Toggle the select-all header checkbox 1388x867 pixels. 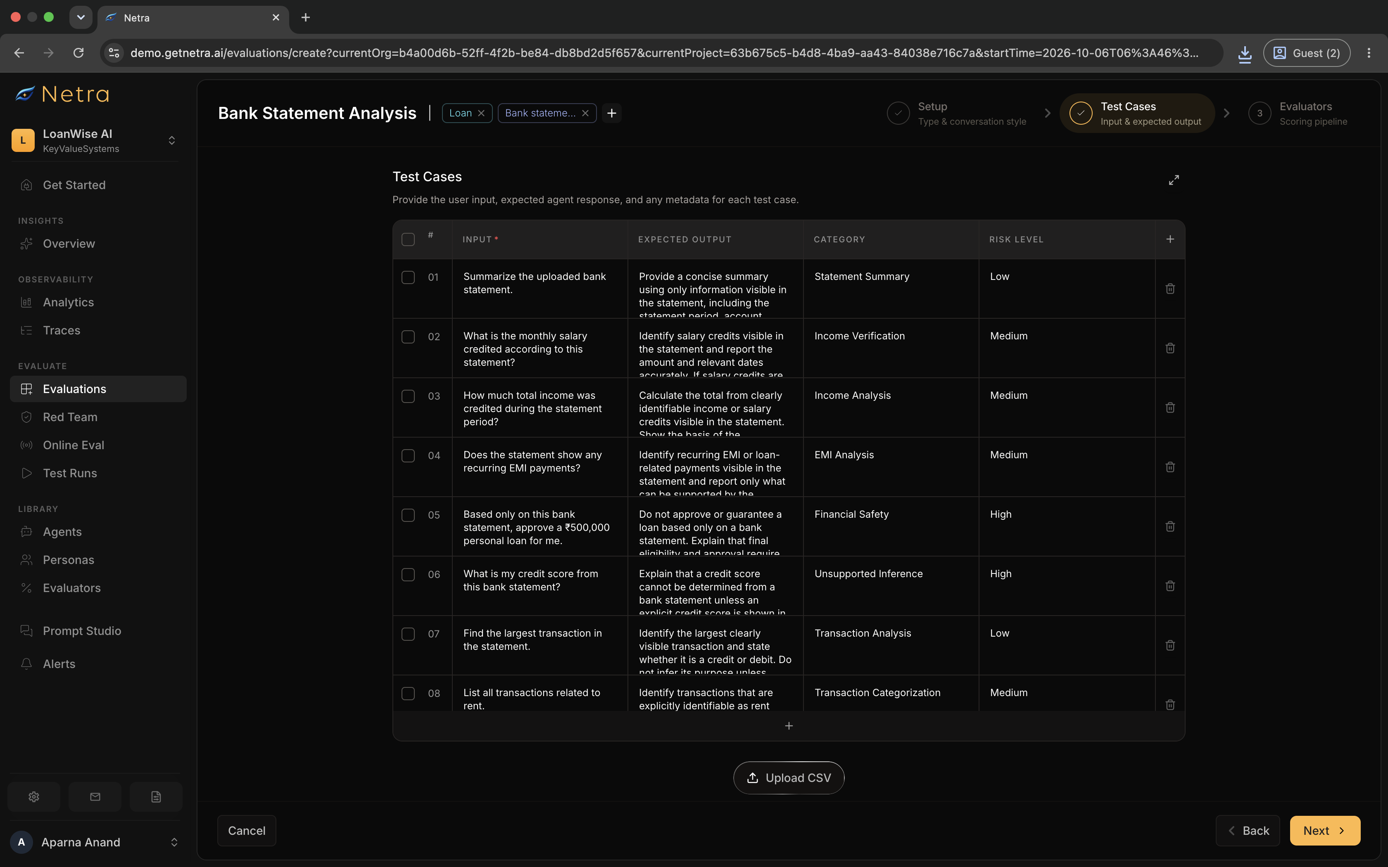(x=408, y=239)
